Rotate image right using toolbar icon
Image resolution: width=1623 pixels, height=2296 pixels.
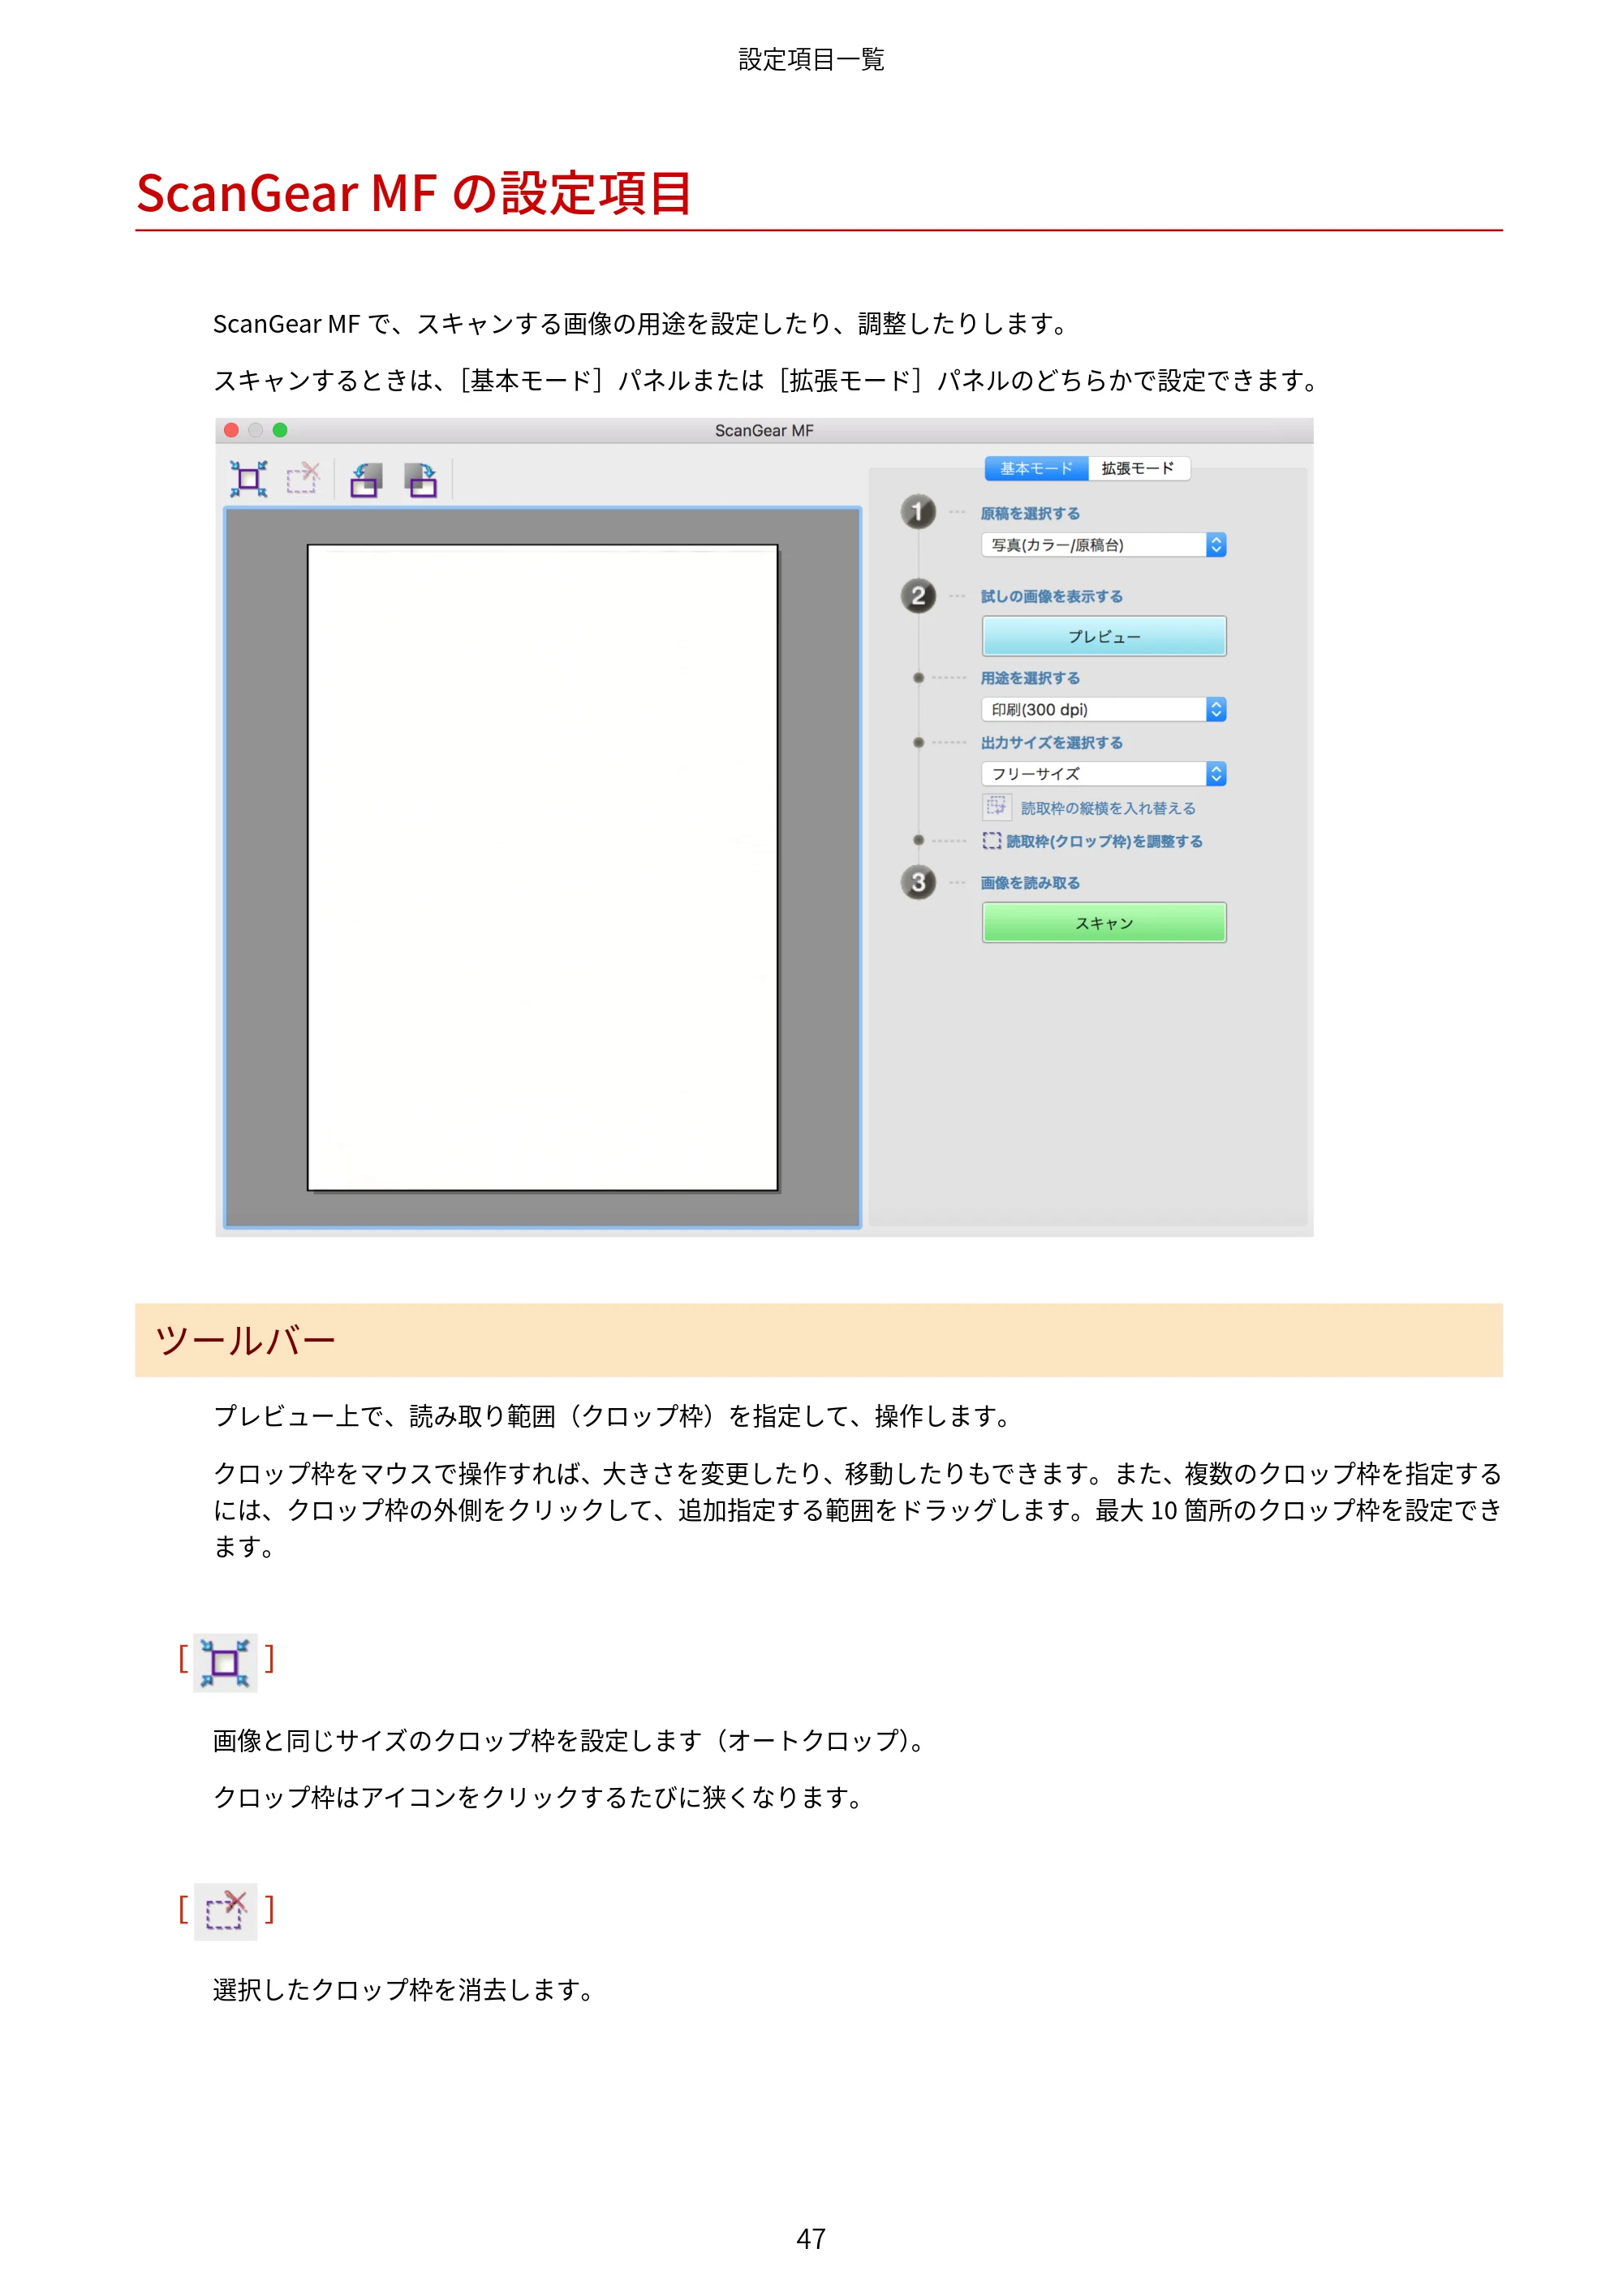coord(421,480)
